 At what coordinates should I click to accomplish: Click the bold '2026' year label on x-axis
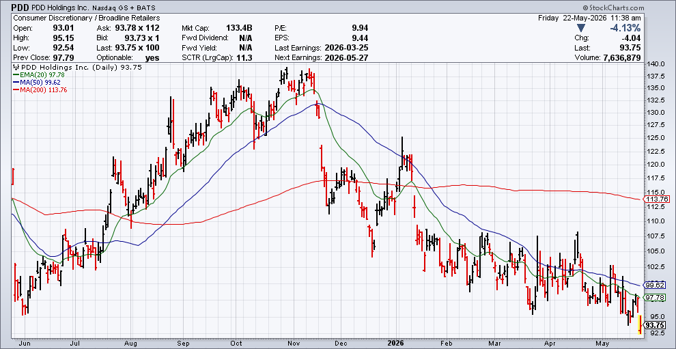395,344
